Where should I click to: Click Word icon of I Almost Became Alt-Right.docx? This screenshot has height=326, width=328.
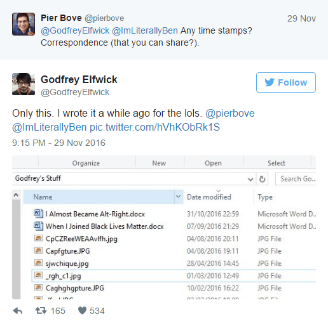click(x=38, y=214)
